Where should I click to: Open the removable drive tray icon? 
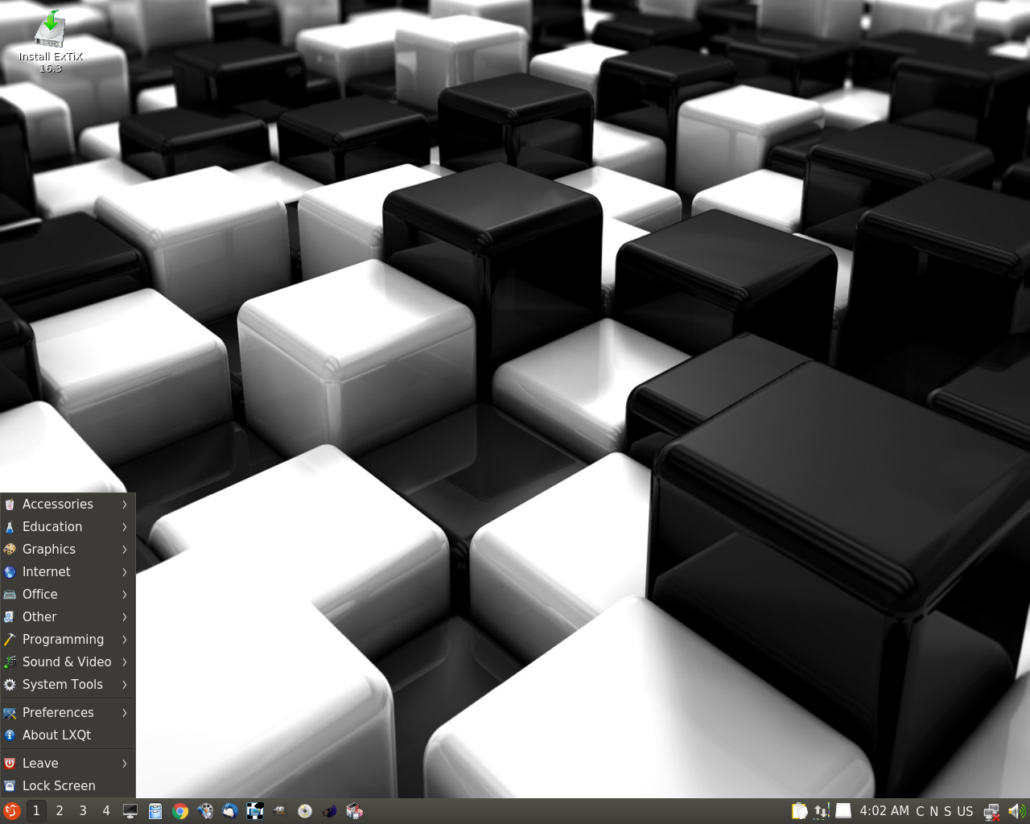click(843, 811)
